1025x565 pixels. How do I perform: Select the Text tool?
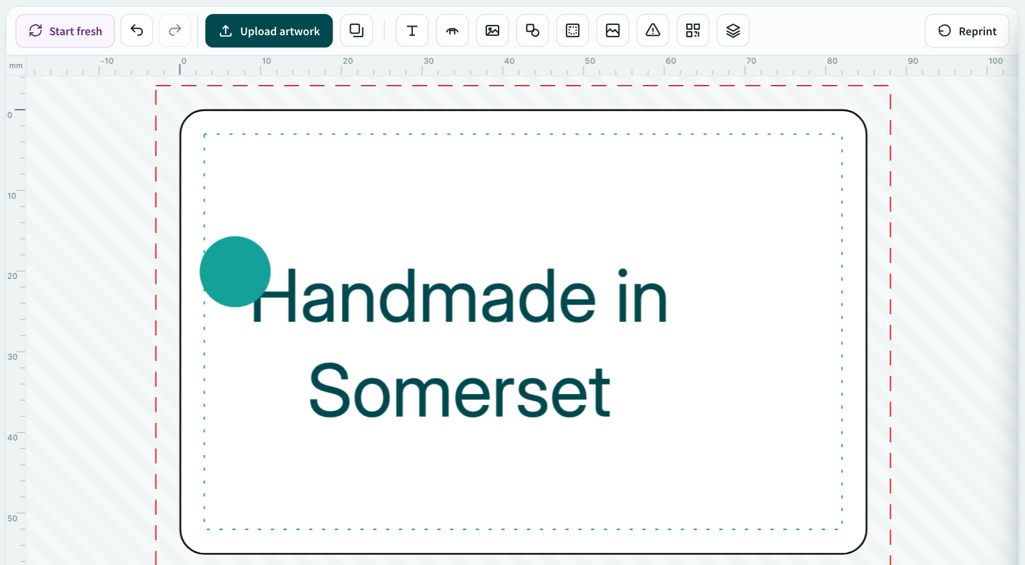pyautogui.click(x=412, y=31)
